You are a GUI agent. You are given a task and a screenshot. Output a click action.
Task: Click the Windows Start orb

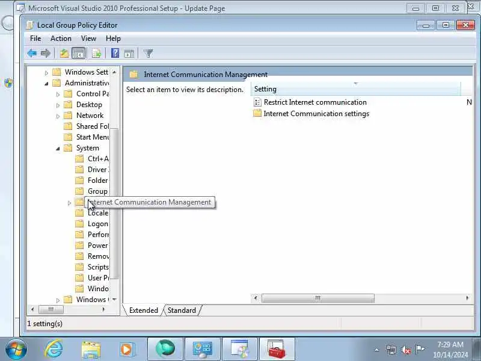(16, 350)
